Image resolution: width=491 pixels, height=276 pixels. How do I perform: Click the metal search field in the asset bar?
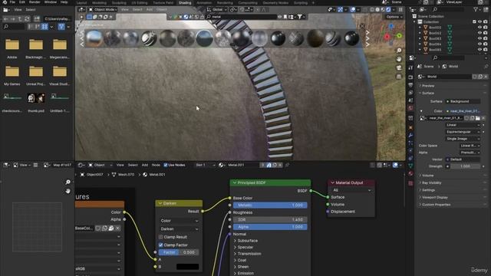(241, 17)
